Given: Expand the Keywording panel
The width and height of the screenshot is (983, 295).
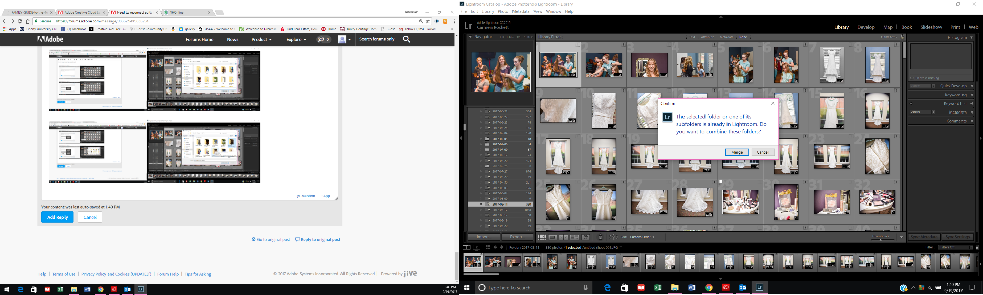Looking at the screenshot, I should point(971,95).
